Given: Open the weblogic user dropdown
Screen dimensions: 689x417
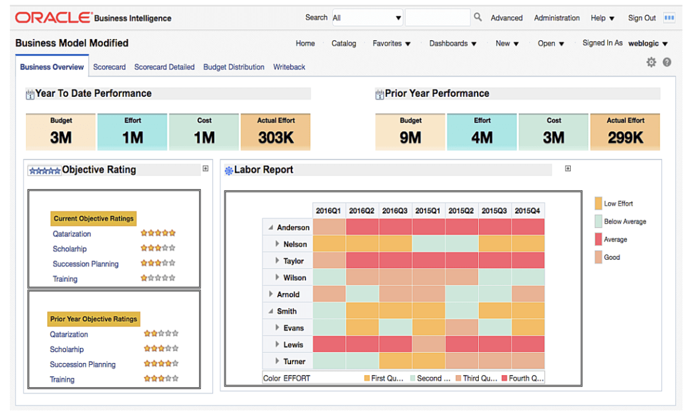Looking at the screenshot, I should [x=648, y=44].
